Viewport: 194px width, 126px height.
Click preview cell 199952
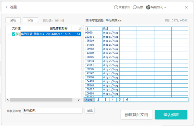point(93,49)
